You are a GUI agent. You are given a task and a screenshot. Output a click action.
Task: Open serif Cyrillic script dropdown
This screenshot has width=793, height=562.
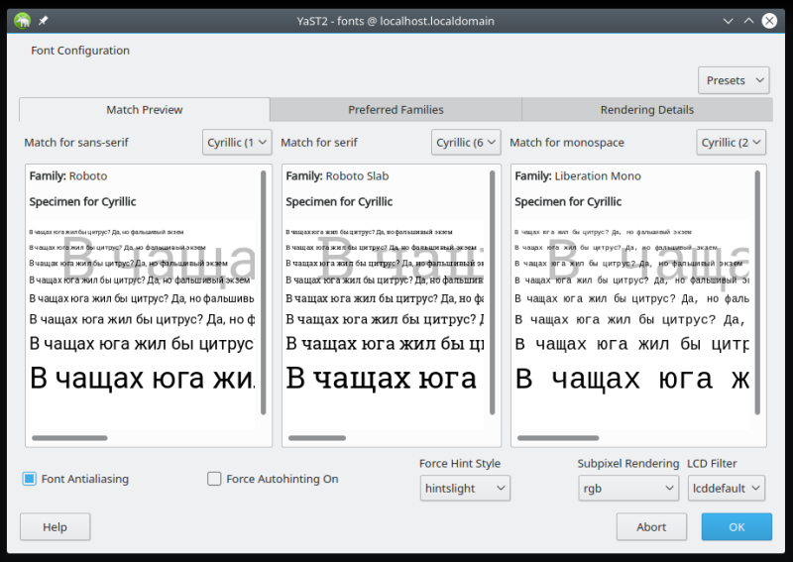(x=466, y=143)
